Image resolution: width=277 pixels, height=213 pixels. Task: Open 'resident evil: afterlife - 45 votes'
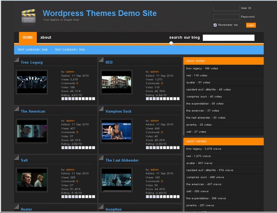click(x=209, y=90)
